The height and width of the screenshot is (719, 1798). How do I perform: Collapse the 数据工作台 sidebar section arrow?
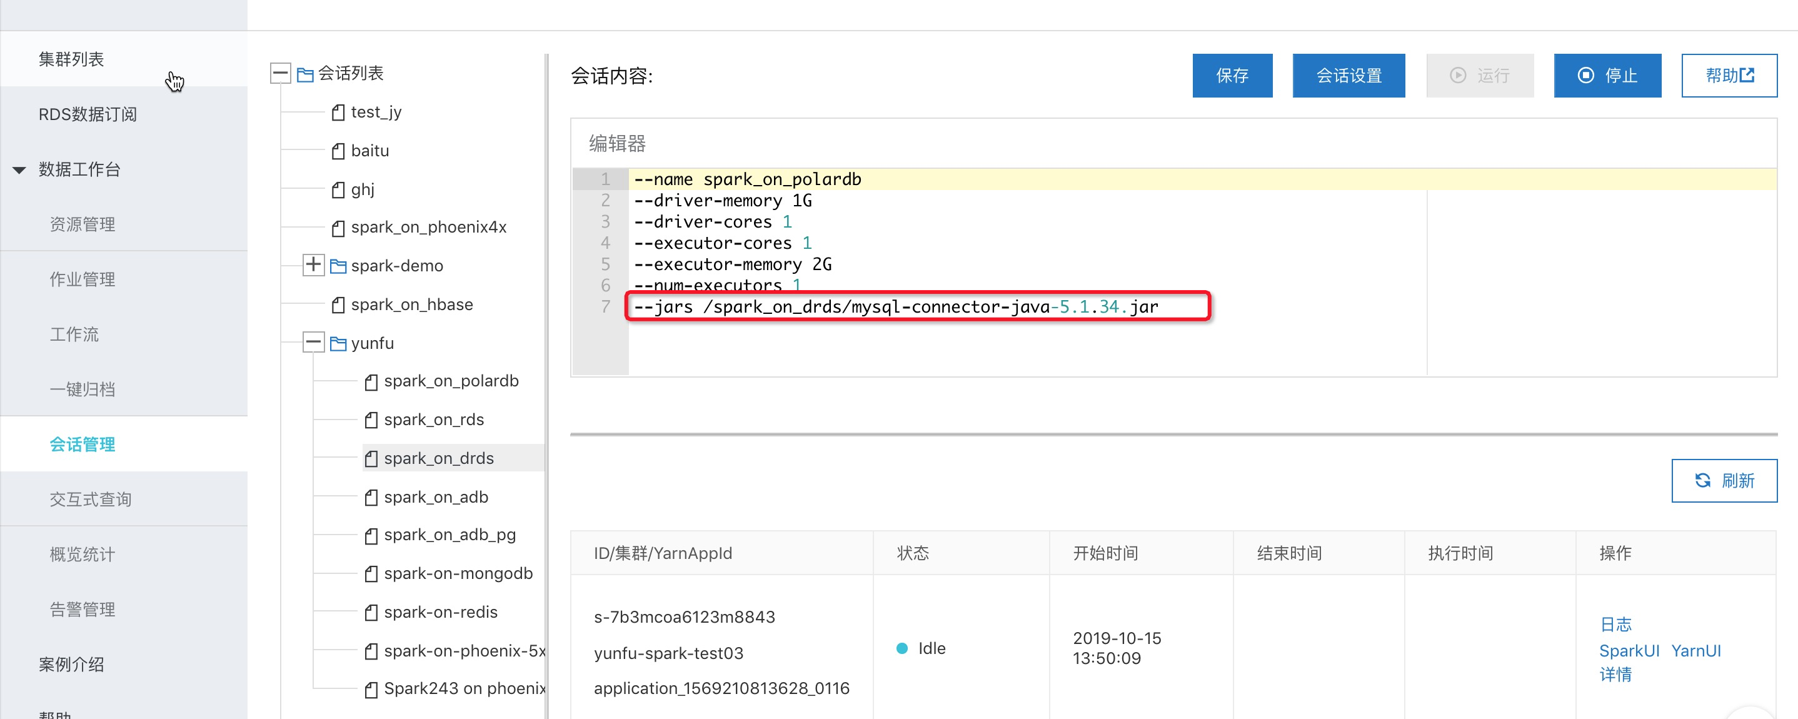19,169
